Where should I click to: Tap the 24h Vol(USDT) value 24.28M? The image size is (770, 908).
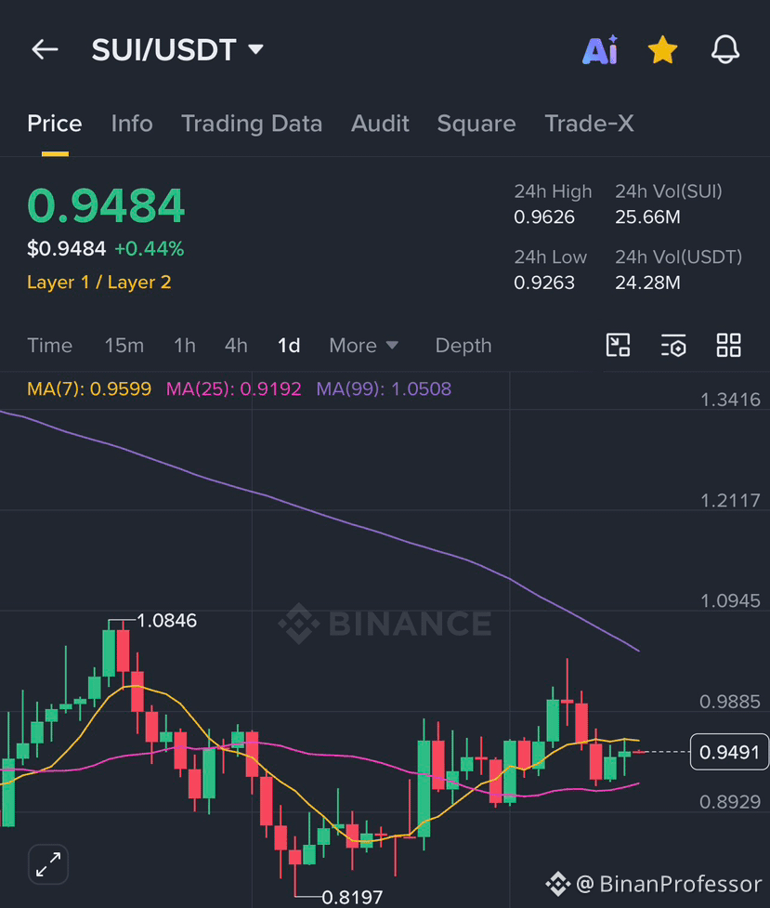point(647,283)
